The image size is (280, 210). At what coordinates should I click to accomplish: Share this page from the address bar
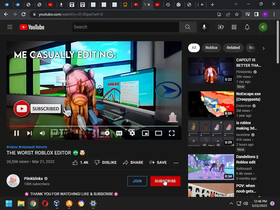[x=228, y=14]
